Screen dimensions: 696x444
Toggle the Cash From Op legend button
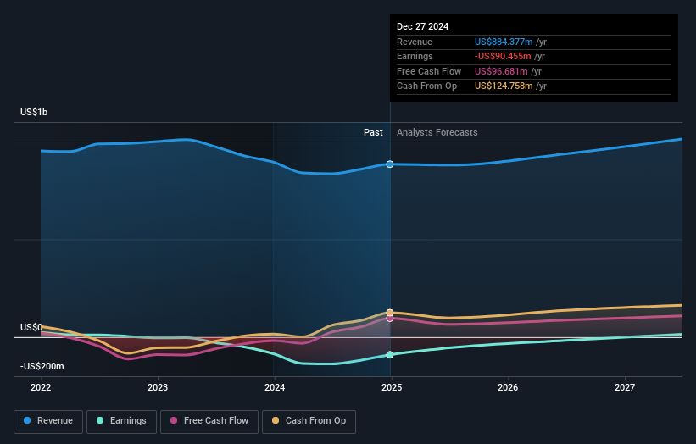pos(309,421)
